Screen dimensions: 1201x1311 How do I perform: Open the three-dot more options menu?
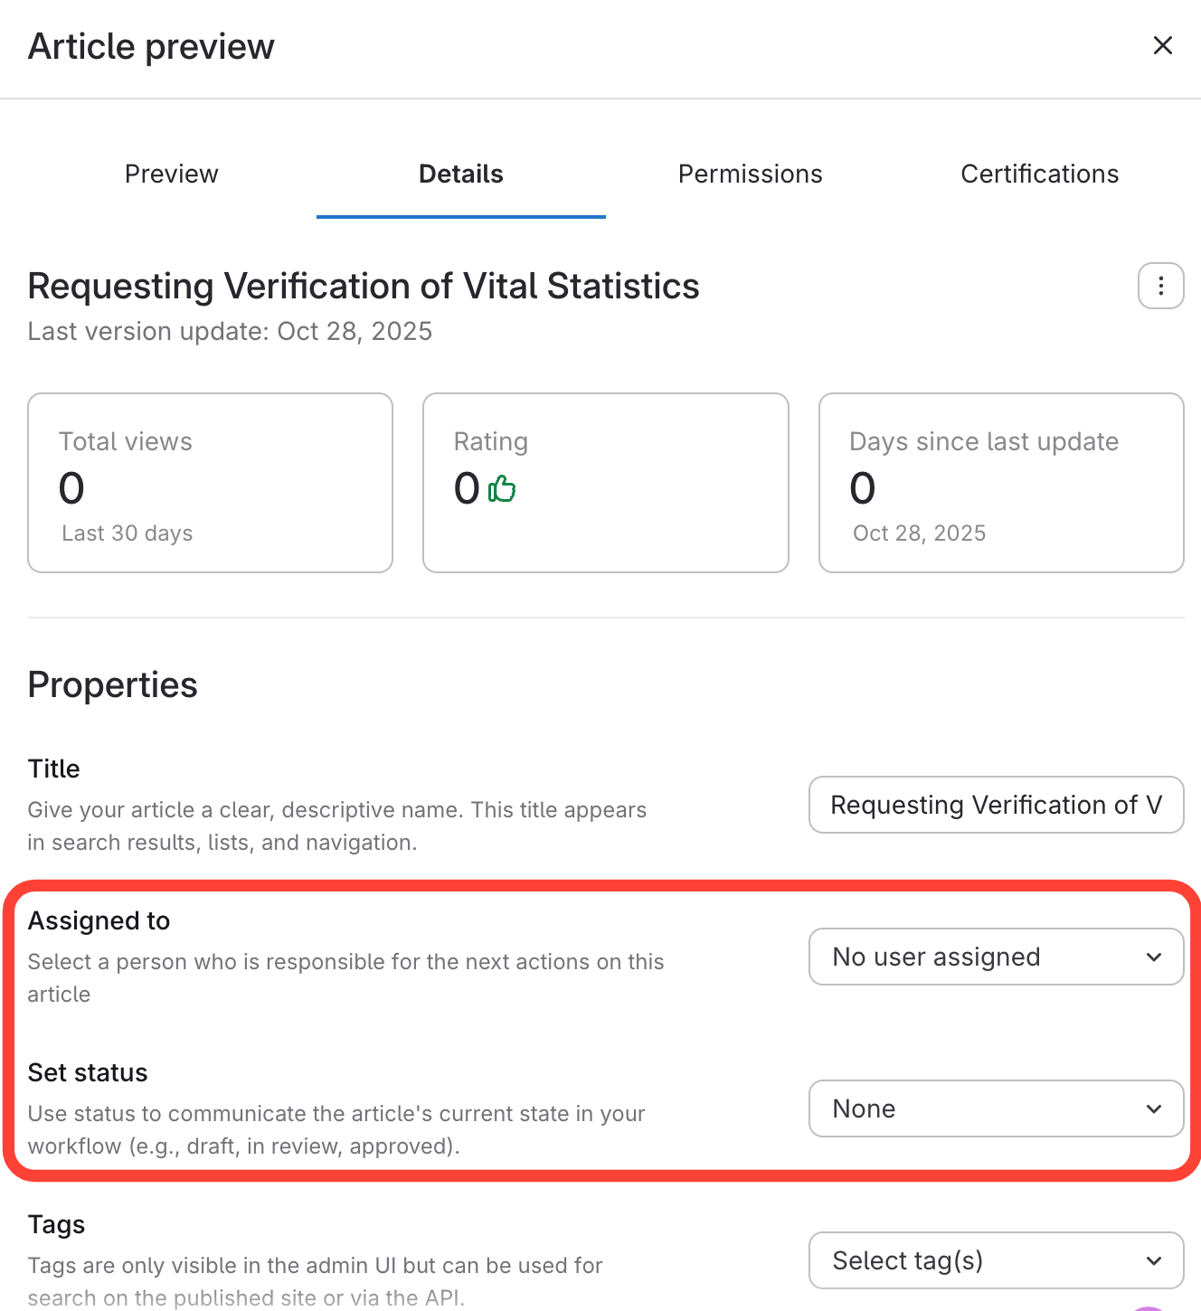(1160, 286)
